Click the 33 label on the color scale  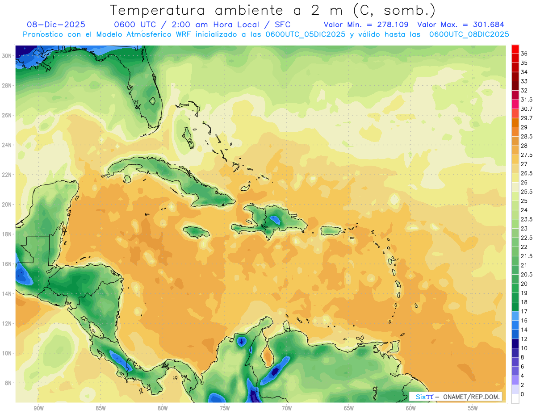524,81
